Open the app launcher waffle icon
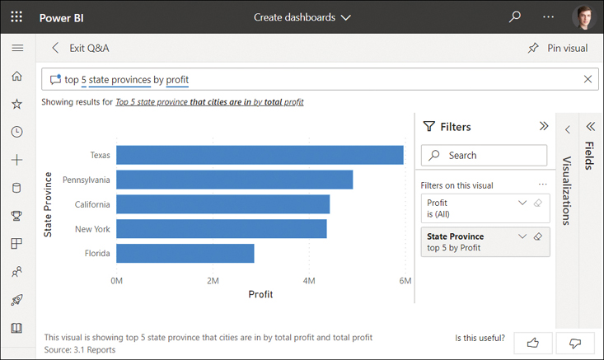604x360 pixels. click(x=16, y=16)
